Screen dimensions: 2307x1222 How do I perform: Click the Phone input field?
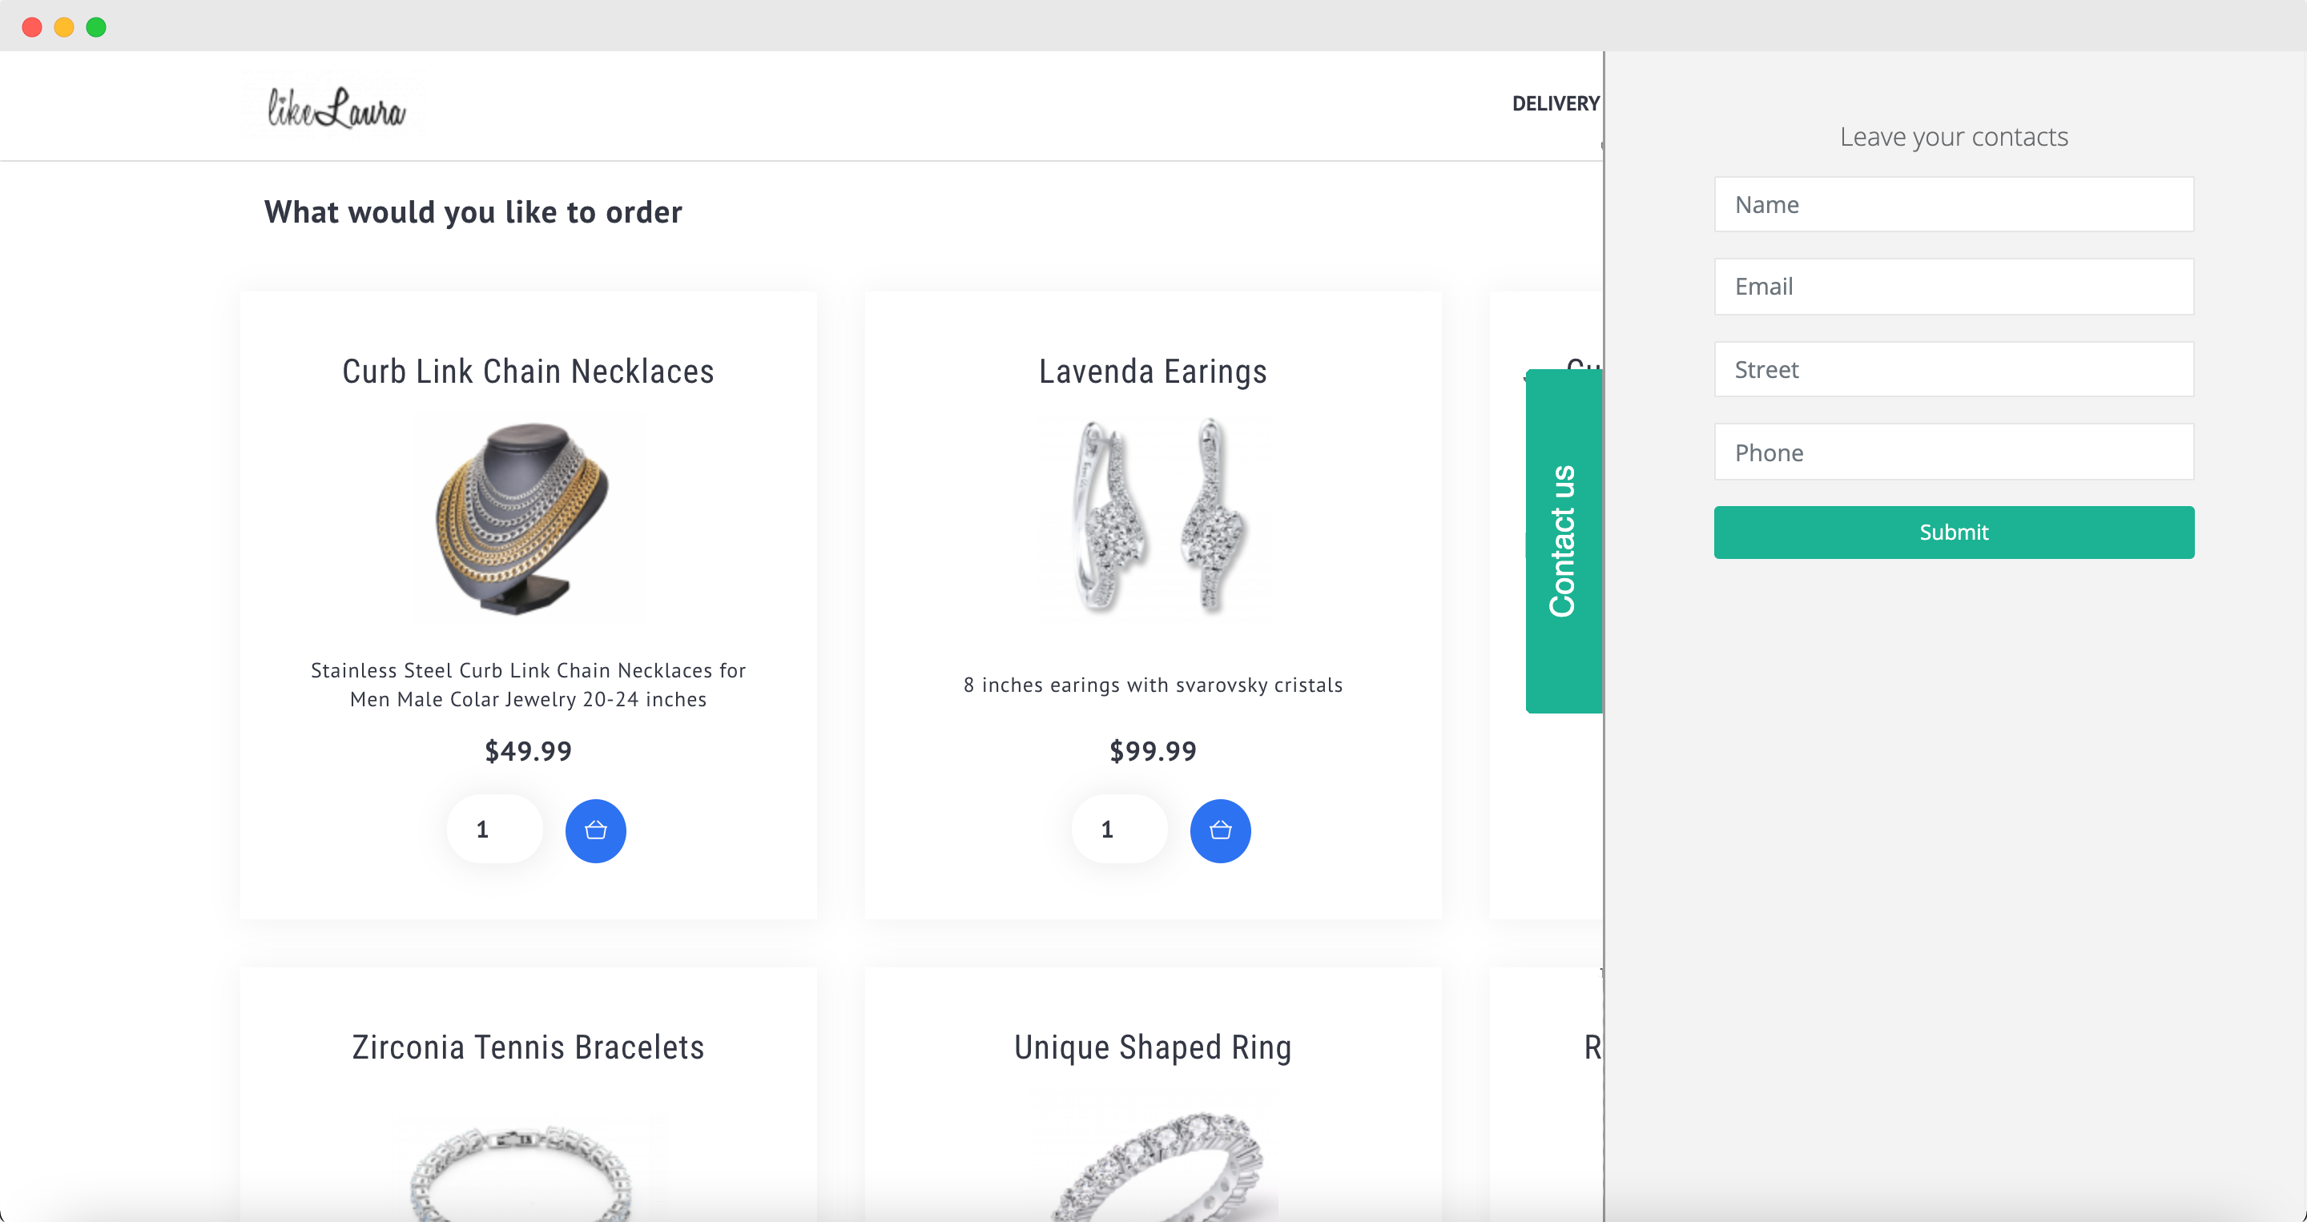pos(1955,452)
